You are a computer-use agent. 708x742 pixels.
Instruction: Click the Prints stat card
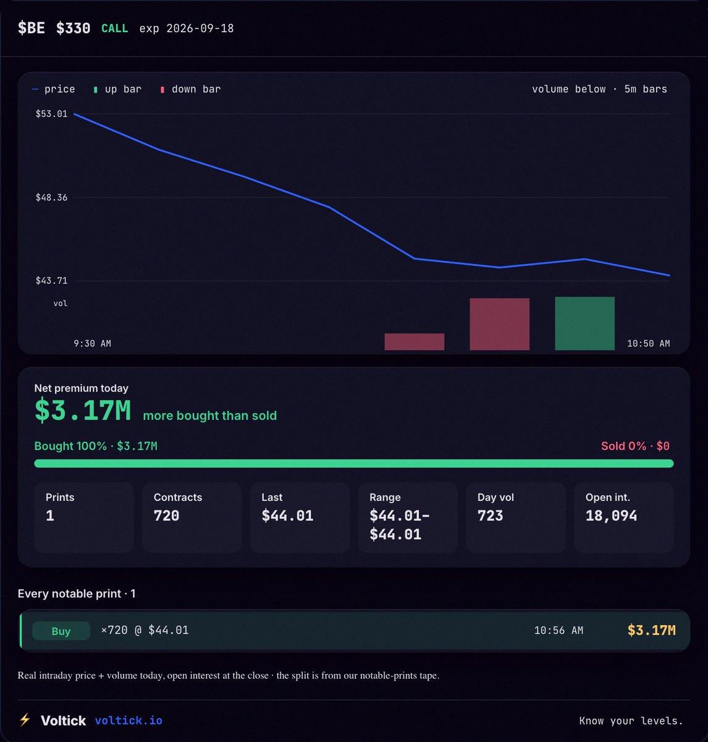[84, 517]
